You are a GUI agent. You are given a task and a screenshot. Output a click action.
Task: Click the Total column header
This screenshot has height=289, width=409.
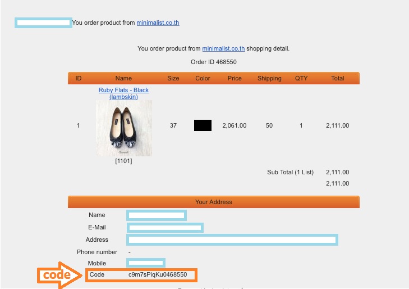(x=337, y=78)
